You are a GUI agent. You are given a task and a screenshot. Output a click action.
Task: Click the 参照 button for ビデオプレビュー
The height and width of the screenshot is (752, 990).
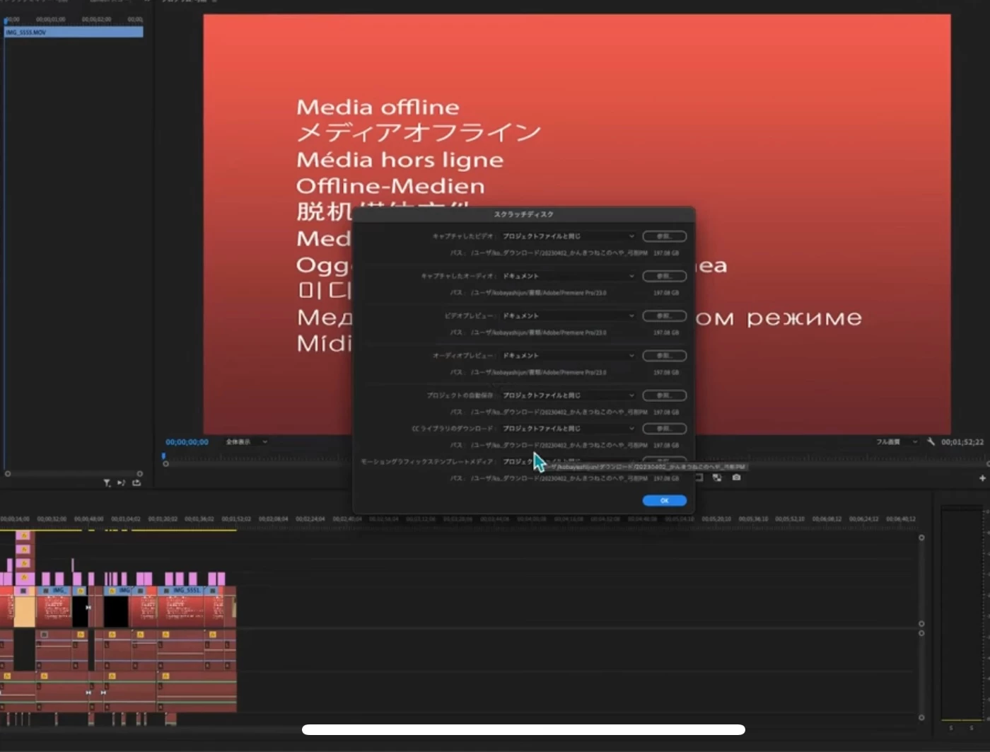coord(664,316)
